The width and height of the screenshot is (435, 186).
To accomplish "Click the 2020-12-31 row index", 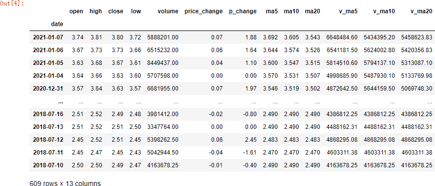I will (48, 88).
